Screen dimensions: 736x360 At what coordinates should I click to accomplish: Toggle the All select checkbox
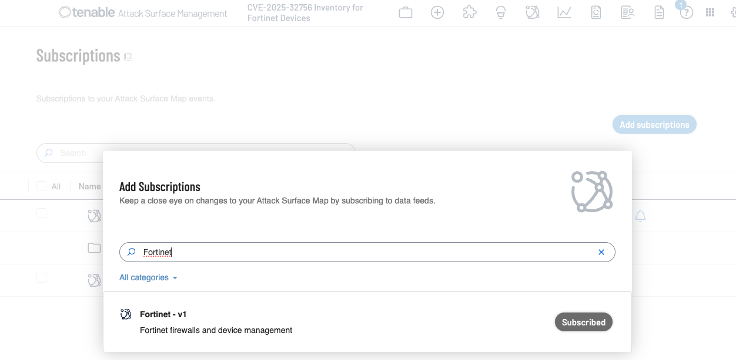tap(41, 186)
